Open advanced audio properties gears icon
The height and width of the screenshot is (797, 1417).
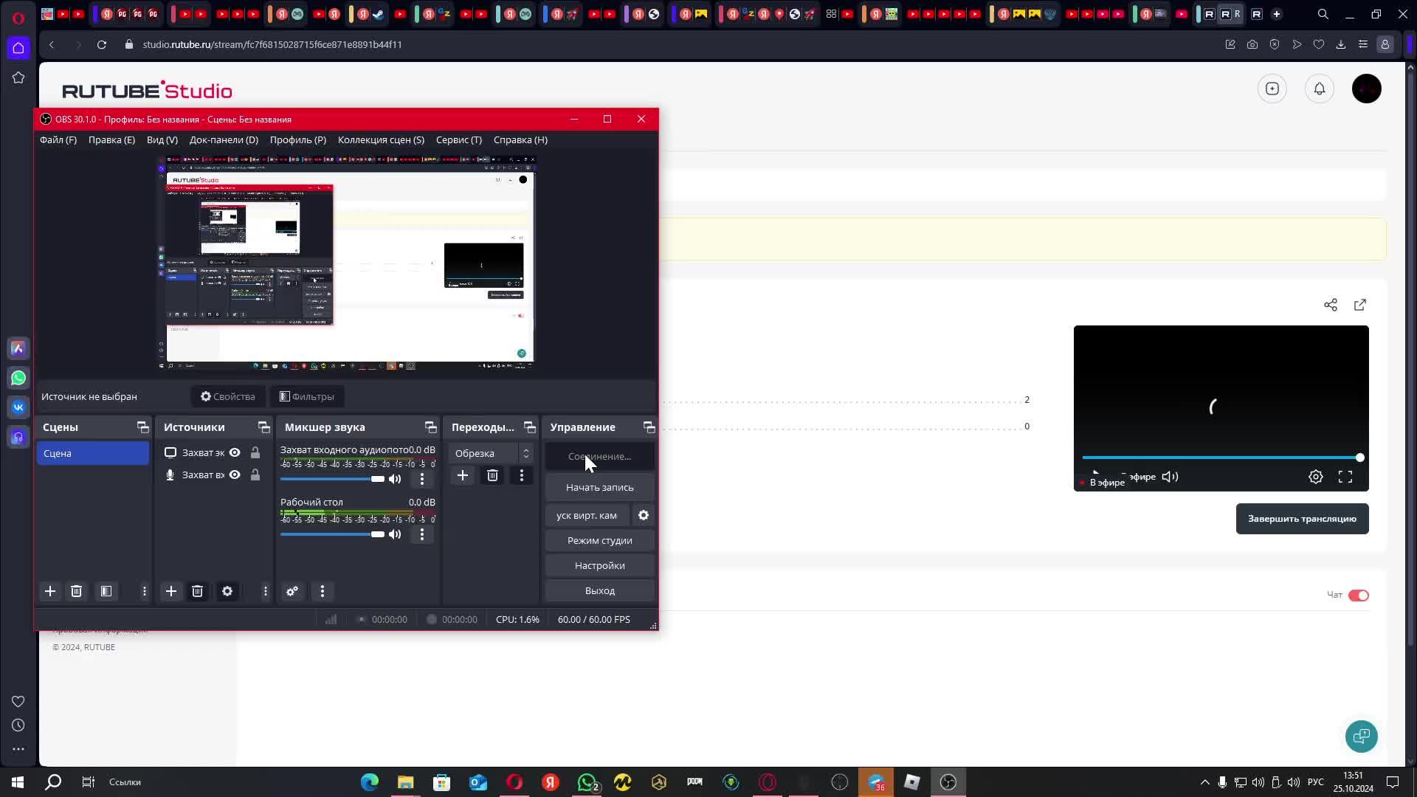pyautogui.click(x=292, y=591)
